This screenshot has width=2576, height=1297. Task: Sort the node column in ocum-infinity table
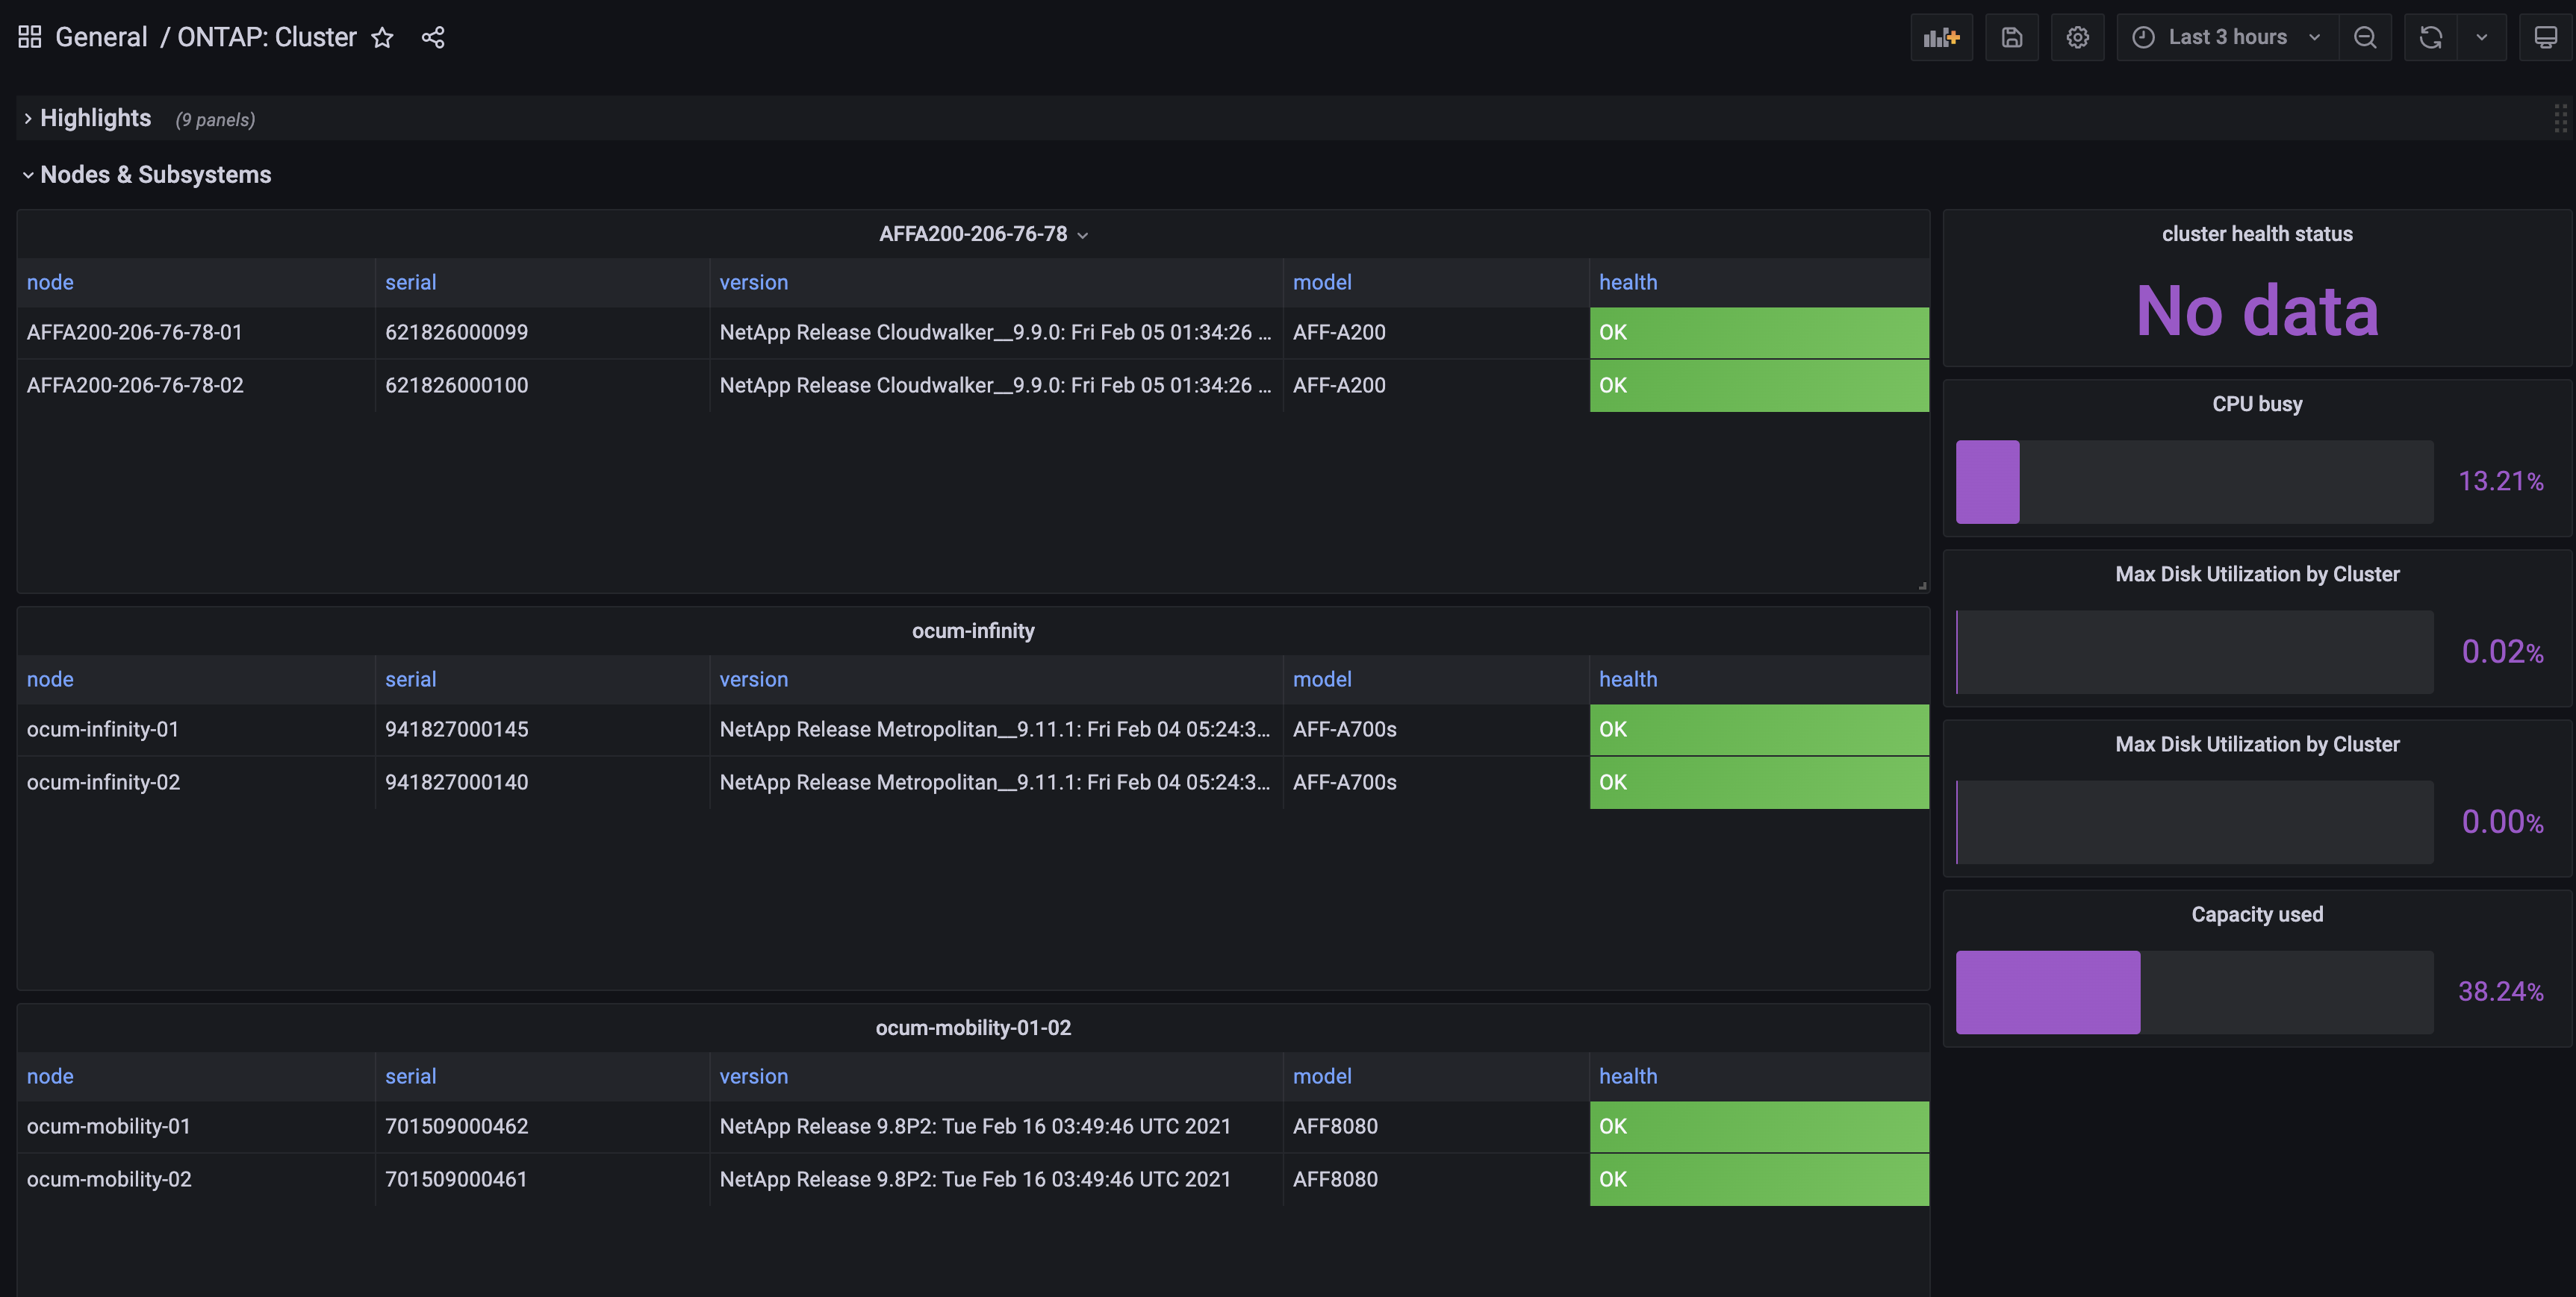click(x=50, y=678)
